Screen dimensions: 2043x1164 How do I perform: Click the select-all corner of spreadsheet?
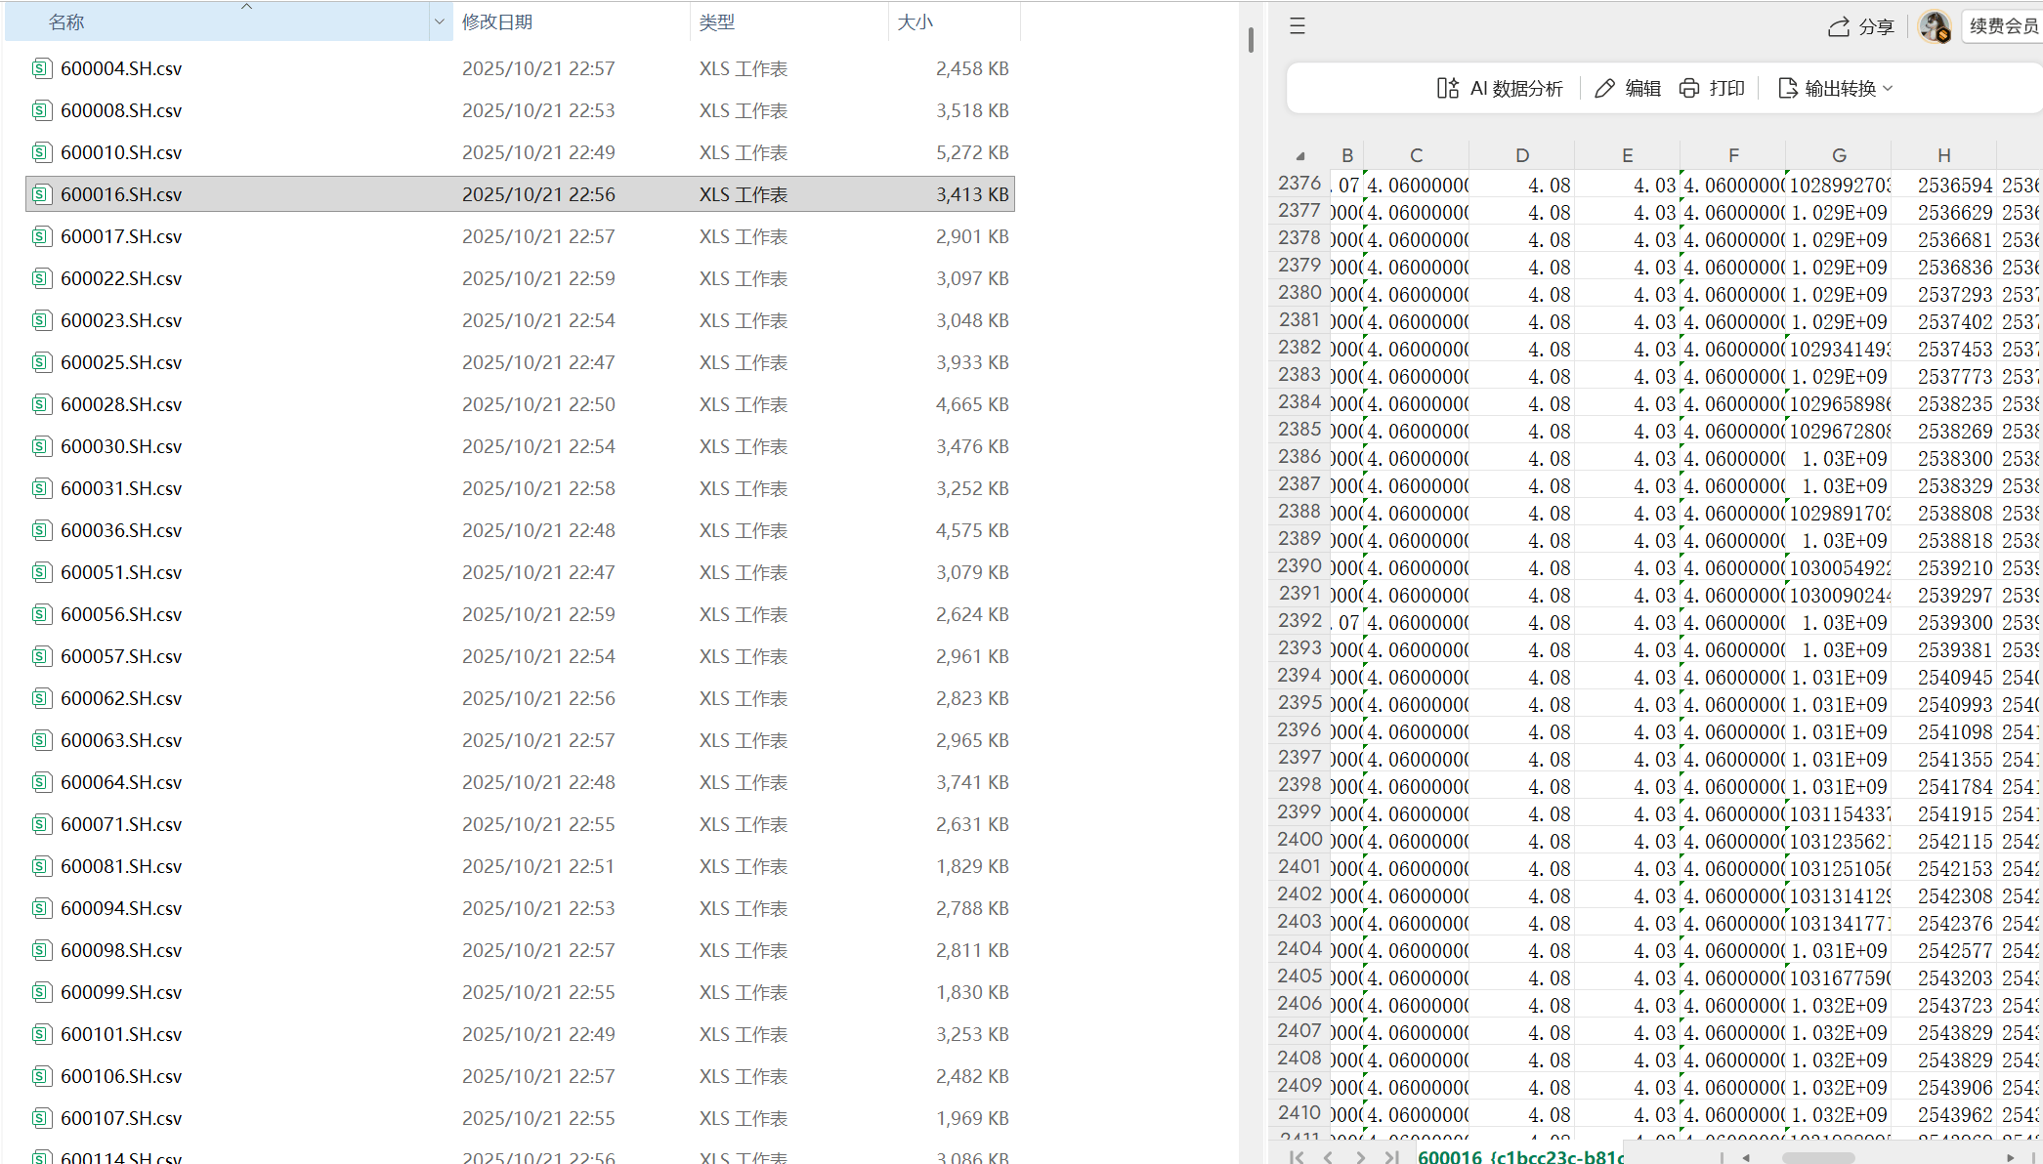coord(1300,156)
